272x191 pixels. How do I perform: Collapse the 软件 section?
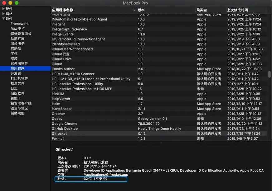click(3, 19)
